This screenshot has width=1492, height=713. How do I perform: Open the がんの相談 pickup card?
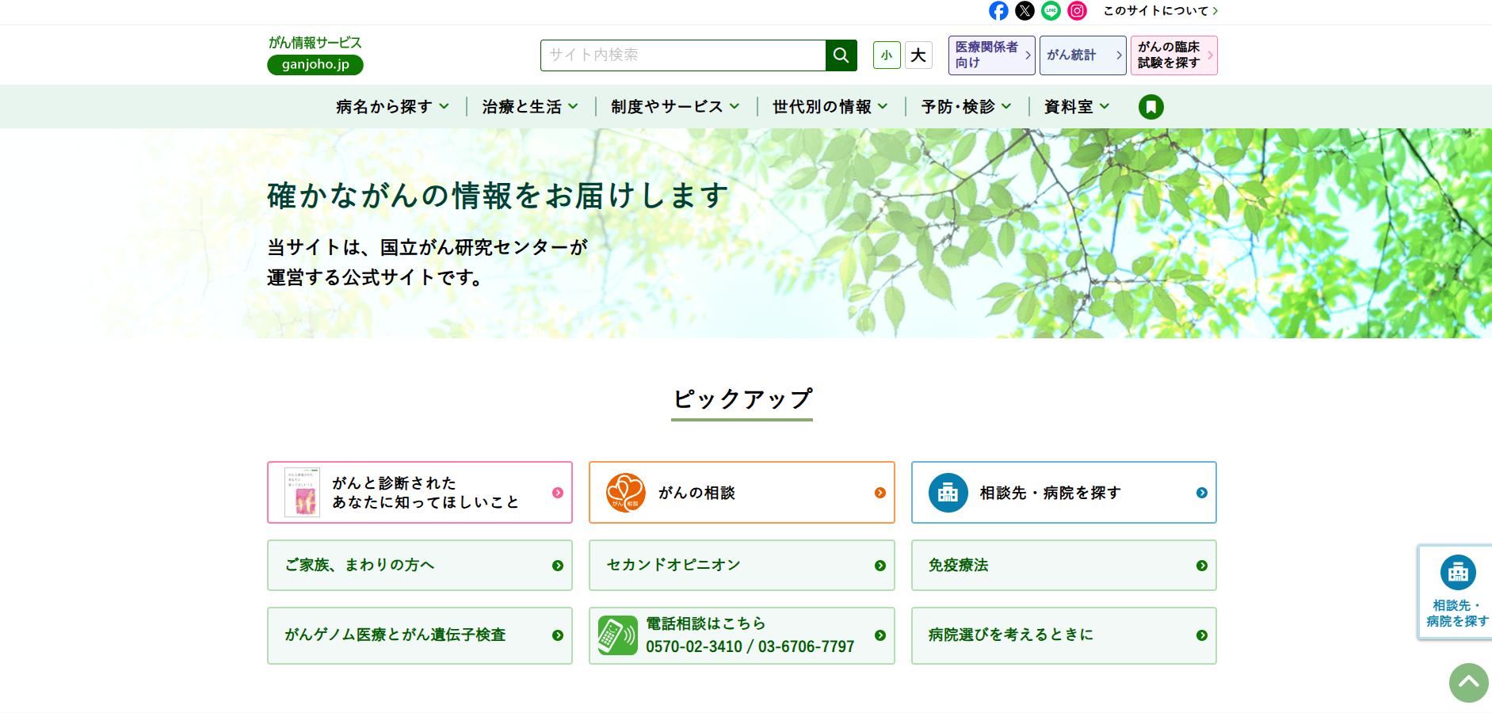pos(742,493)
